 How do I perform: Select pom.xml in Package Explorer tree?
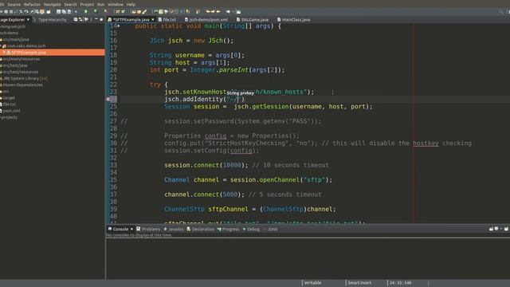[11, 111]
